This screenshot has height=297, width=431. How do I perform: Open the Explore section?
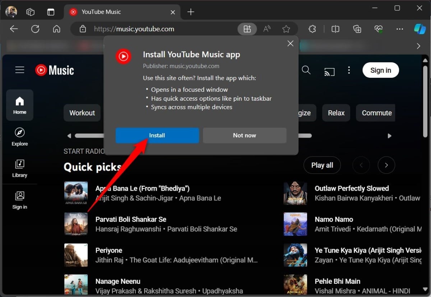click(19, 136)
